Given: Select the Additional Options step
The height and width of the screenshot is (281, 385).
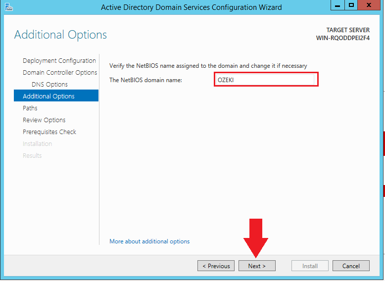Looking at the screenshot, I should [48, 96].
